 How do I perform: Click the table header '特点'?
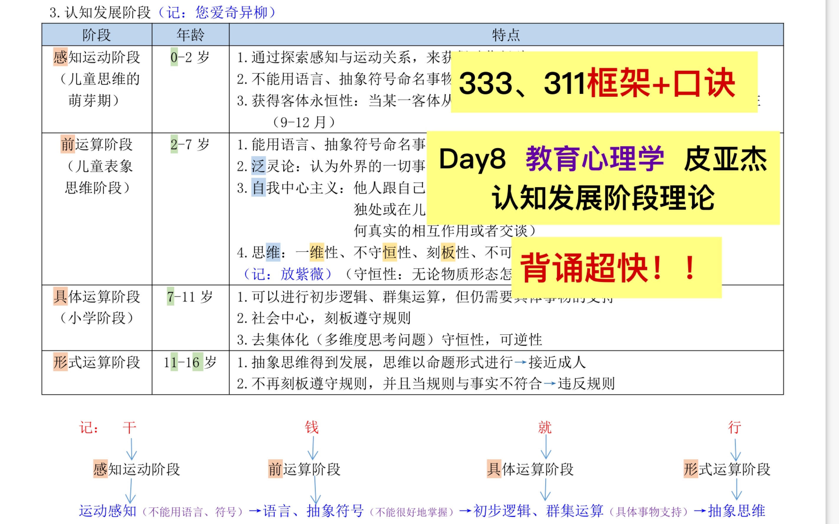[x=506, y=35]
